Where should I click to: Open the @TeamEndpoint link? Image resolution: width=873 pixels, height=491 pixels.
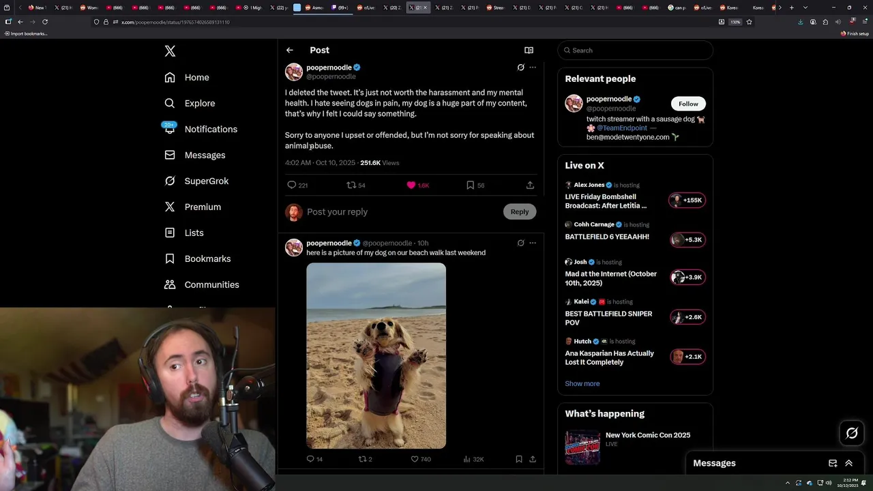[x=621, y=128]
